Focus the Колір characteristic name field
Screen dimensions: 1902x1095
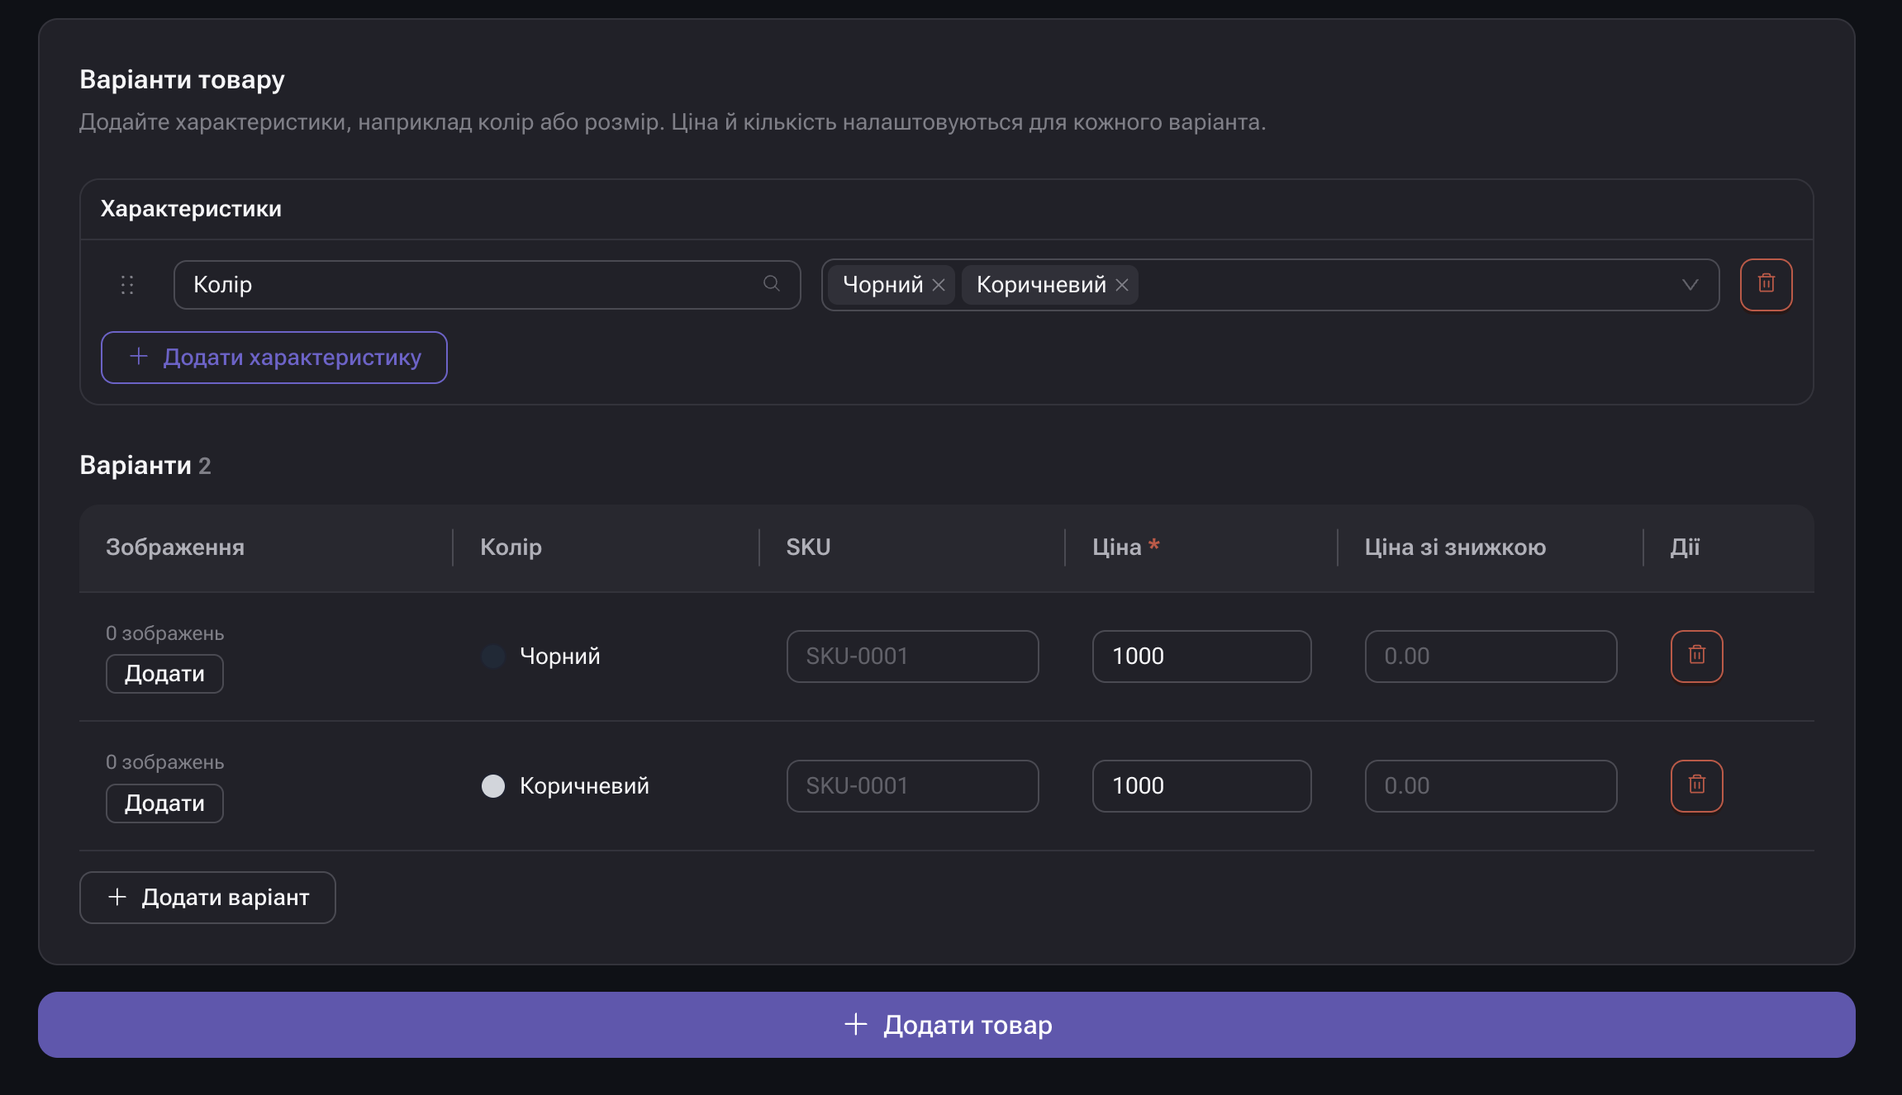[487, 285]
